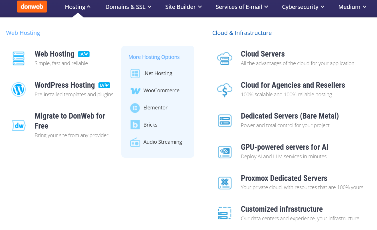Click the cloud dollar sign icon

[x=225, y=90]
